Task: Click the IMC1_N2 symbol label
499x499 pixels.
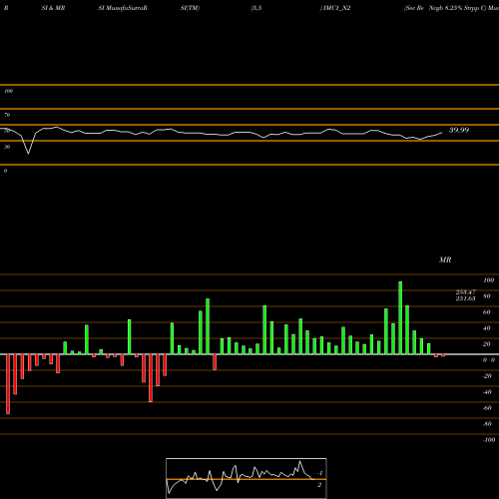Action: point(336,8)
